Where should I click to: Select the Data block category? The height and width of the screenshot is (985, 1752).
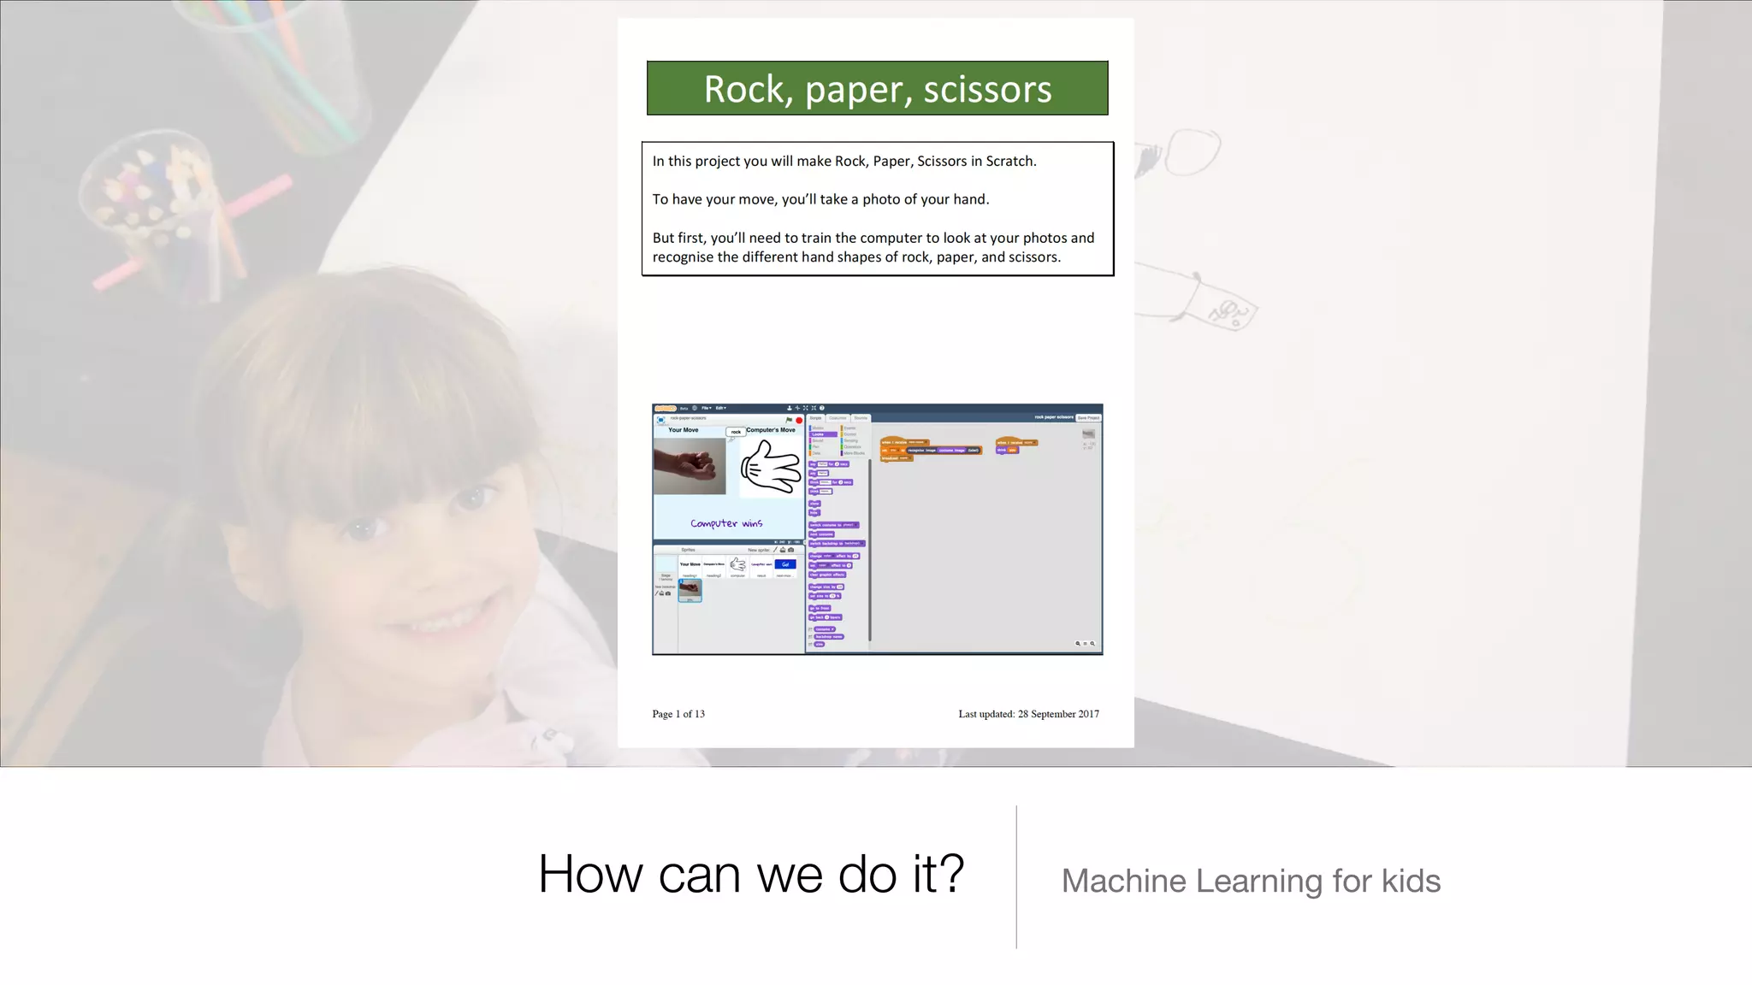815,453
